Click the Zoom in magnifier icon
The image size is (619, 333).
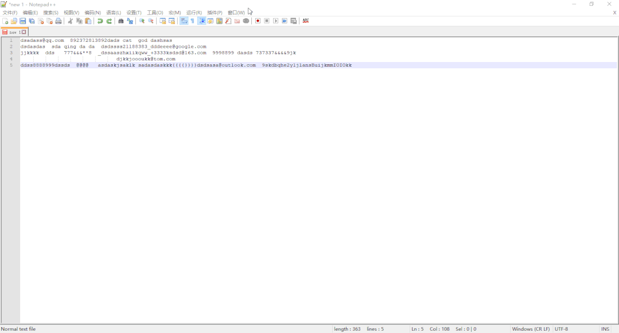142,21
